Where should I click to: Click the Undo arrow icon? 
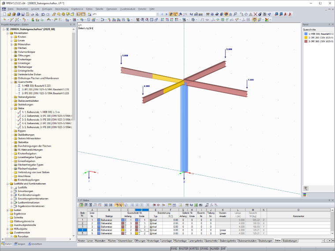pyautogui.click(x=43, y=14)
